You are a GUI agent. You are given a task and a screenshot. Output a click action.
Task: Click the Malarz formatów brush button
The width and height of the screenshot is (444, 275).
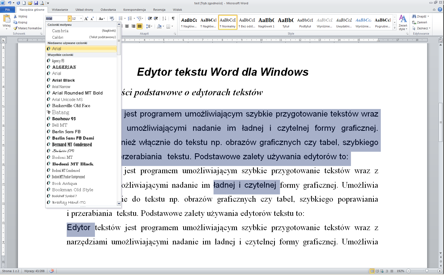pos(28,28)
